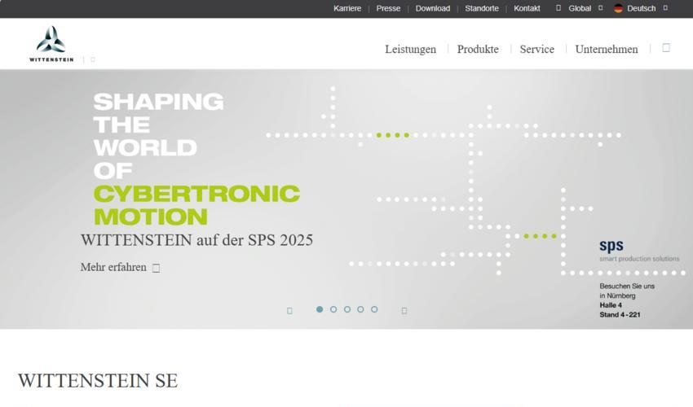
Task: Select the third slide indicator dot
Action: [x=347, y=309]
